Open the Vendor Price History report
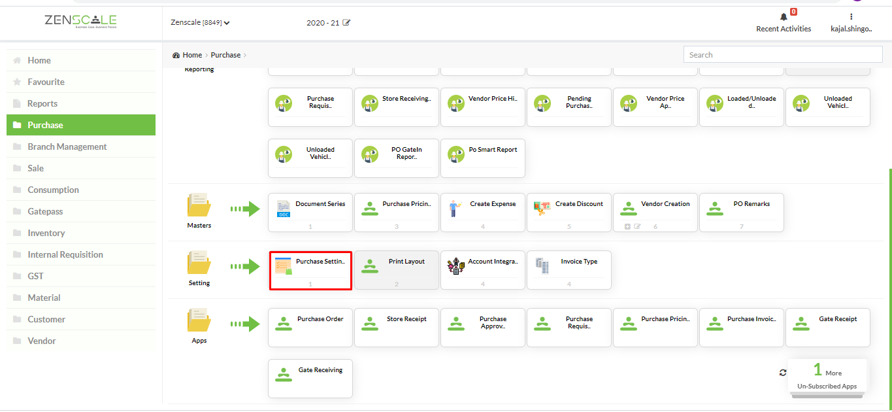 483,107
